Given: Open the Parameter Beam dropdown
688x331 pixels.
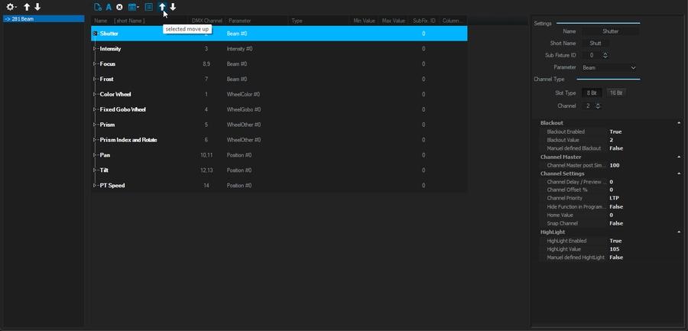Looking at the screenshot, I should (x=608, y=67).
